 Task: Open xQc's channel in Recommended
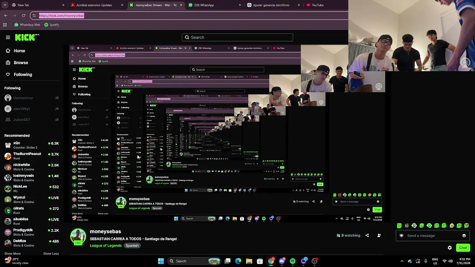[32, 145]
